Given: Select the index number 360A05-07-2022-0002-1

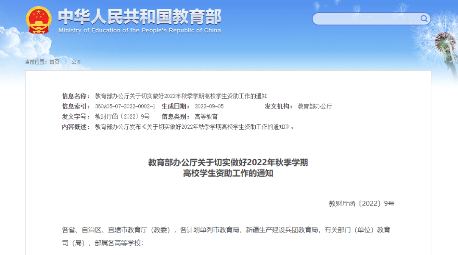Looking at the screenshot, I should pos(125,106).
